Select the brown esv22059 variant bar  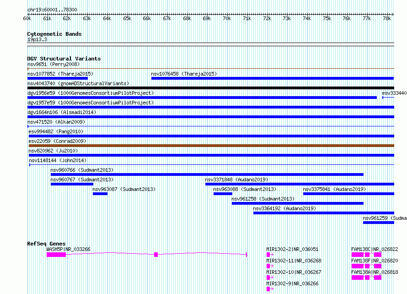[211, 146]
